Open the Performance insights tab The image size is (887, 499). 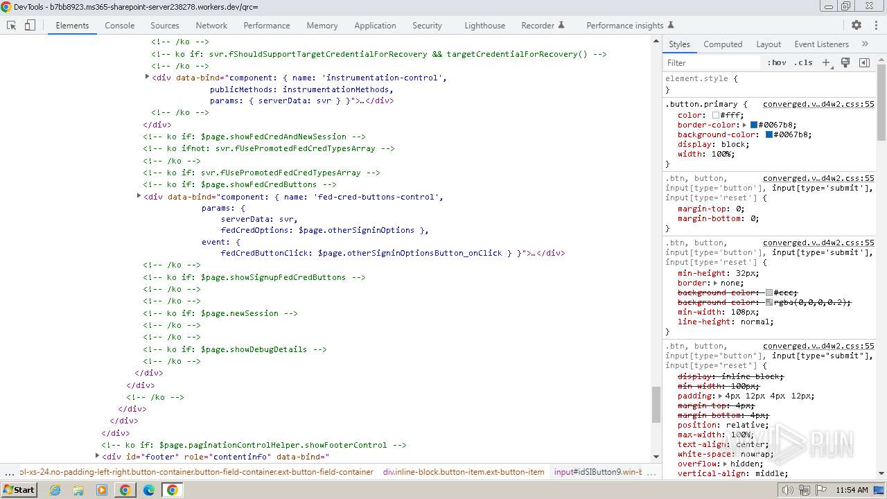point(630,25)
